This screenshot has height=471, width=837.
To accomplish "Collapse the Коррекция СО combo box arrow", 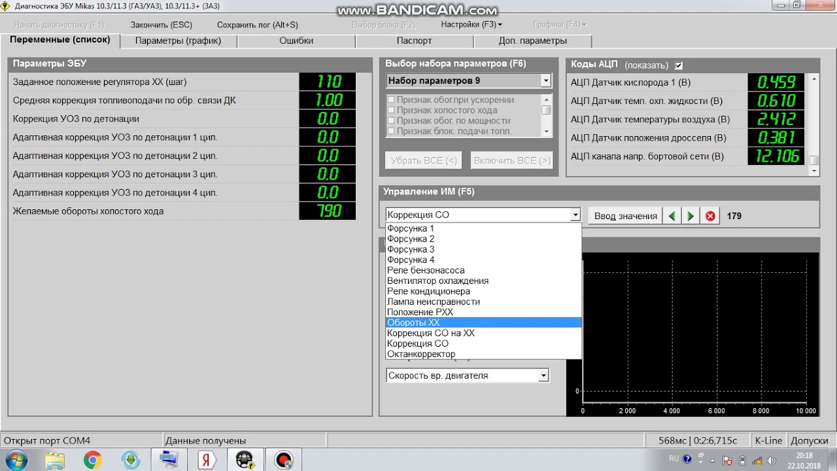I will (x=575, y=215).
